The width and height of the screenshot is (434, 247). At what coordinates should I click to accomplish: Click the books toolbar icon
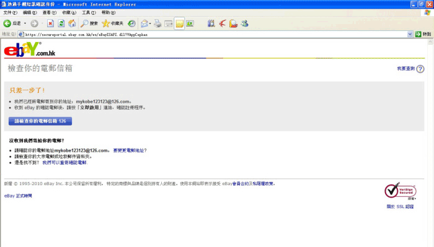click(x=211, y=24)
